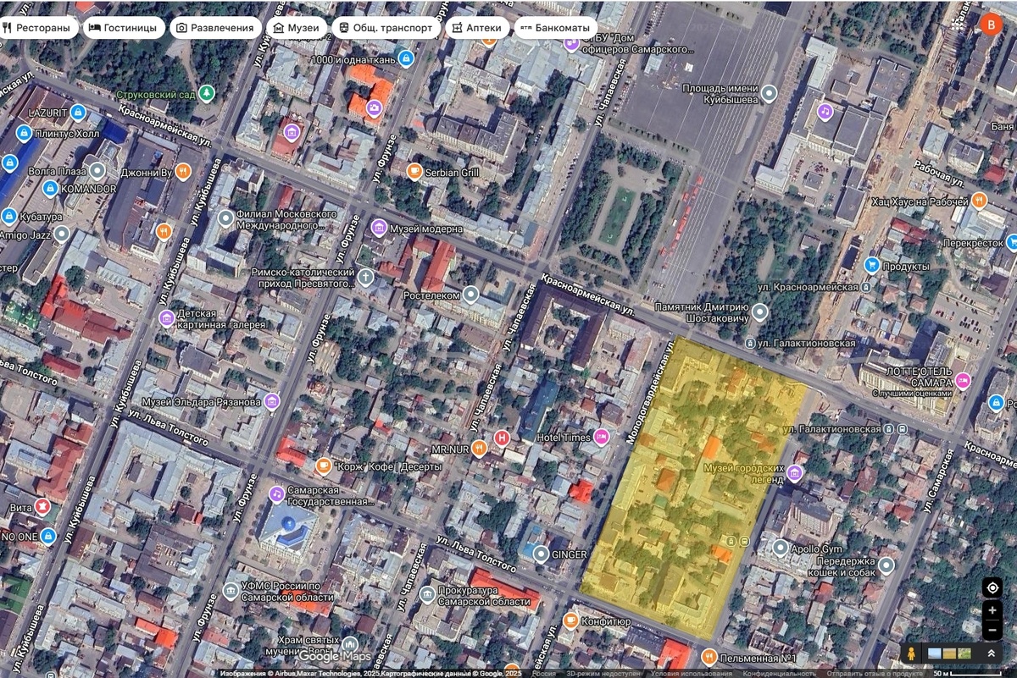Open the 1000 и одна ткань pin
The image size is (1017, 678).
coord(406,59)
